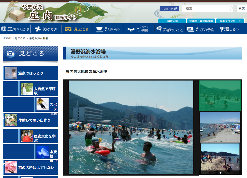Screen dimensions: 247x178
Task: Open 写真ダウンロード tab
Action: [x=230, y=21]
